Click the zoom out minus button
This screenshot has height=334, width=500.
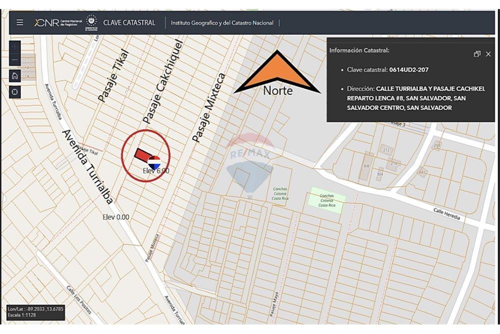(15, 61)
